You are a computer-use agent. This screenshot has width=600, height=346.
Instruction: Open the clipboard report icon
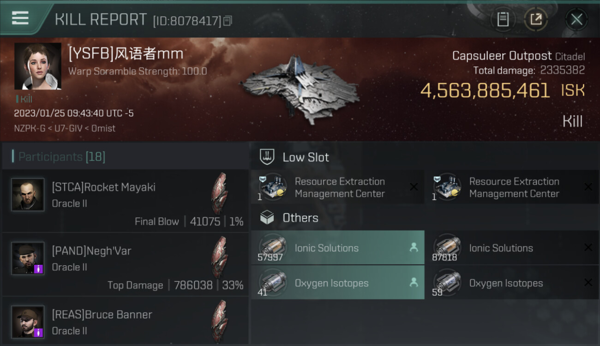503,19
